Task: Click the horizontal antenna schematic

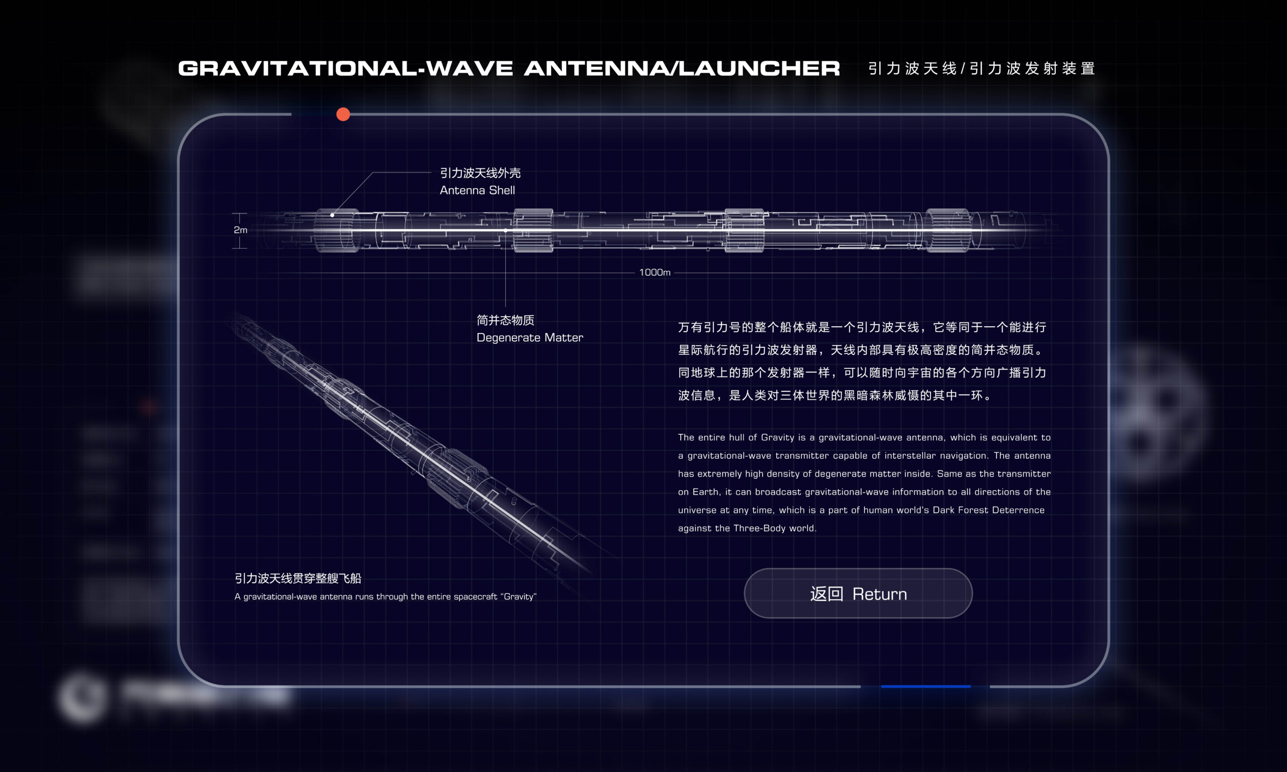Action: (x=656, y=230)
